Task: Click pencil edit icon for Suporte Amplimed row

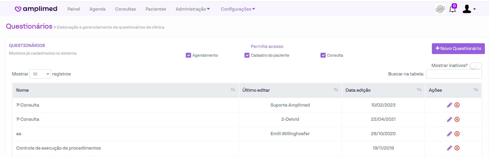Action: [x=449, y=105]
